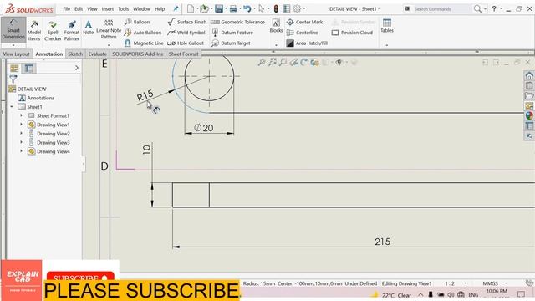Viewport: 535px width, 301px height.
Task: Select the 215 length dimension
Action: (x=382, y=242)
